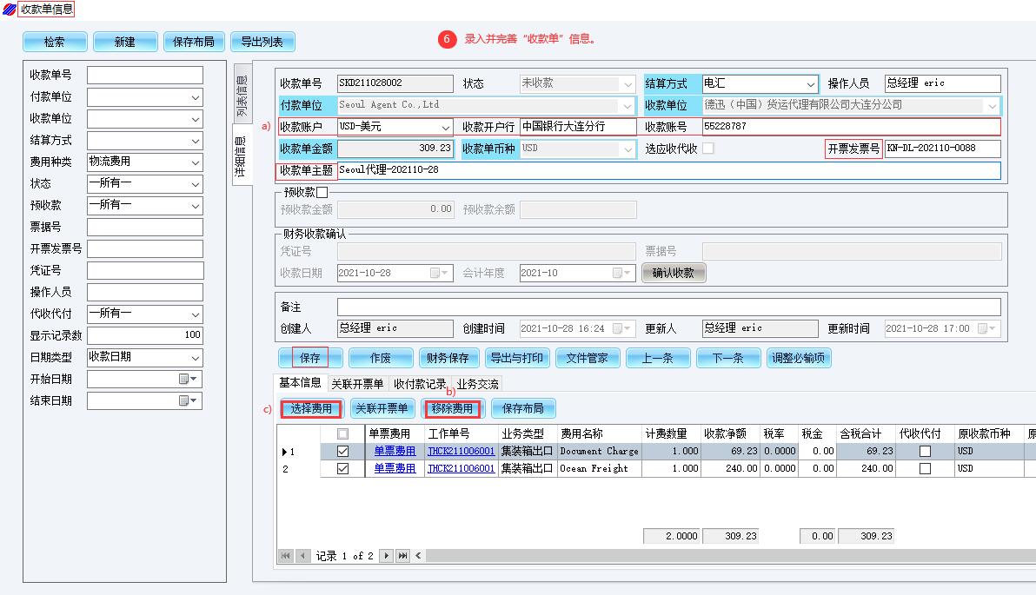Go to next record in grid navigator
Viewport: 1036px width, 595px height.
click(387, 556)
